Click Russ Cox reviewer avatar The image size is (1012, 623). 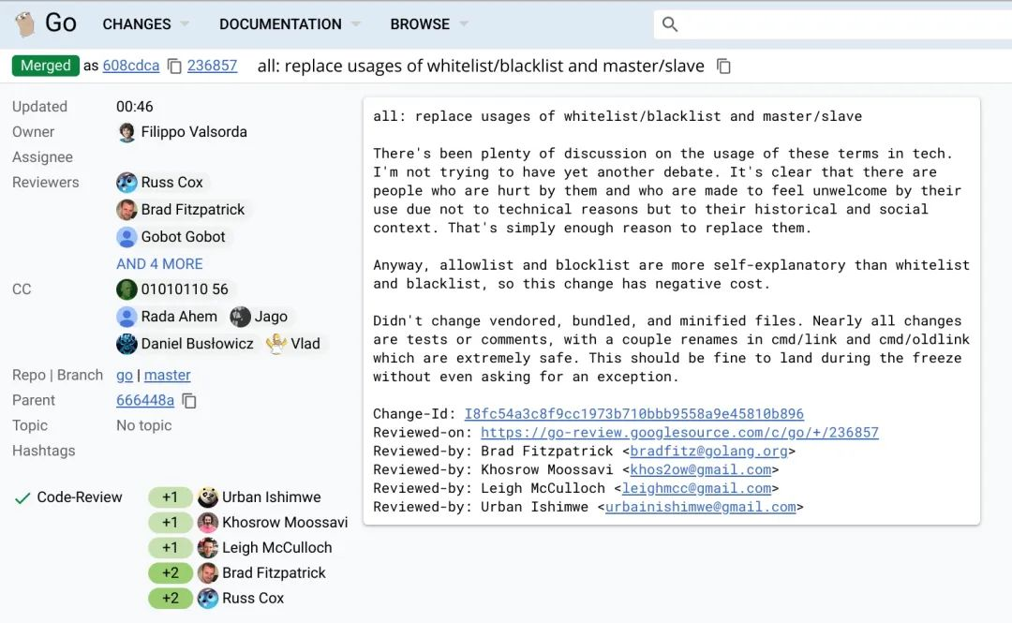(127, 183)
